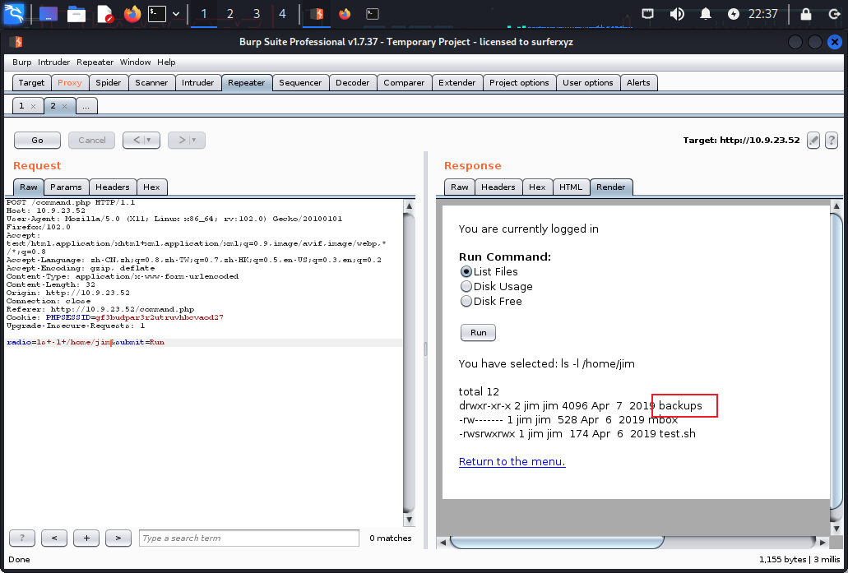
Task: Close Repeater sub-tab 2
Action: (x=64, y=107)
